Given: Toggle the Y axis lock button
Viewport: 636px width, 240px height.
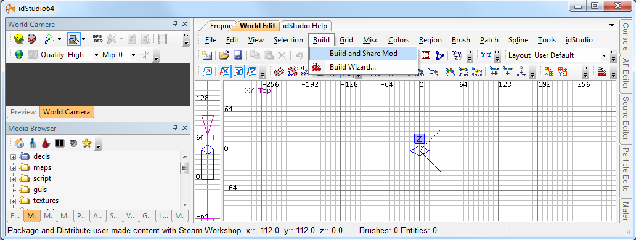Looking at the screenshot, I should pos(238,71).
